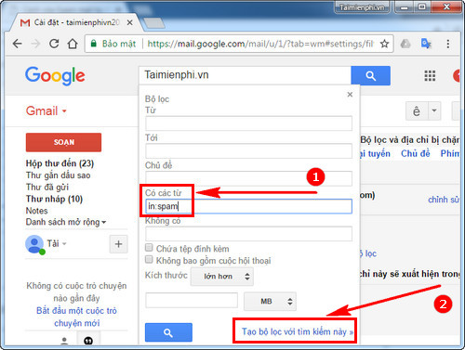Switch to the Chủ đề settings tab
This screenshot has width=465, height=350.
tap(416, 153)
